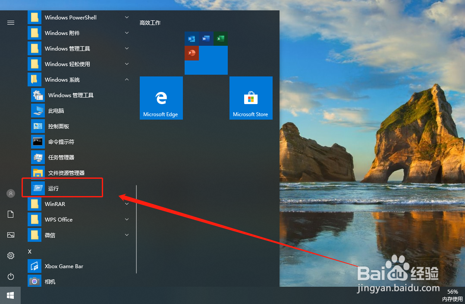Expand the 微信 folder chevron
Image resolution: width=465 pixels, height=304 pixels.
127,235
